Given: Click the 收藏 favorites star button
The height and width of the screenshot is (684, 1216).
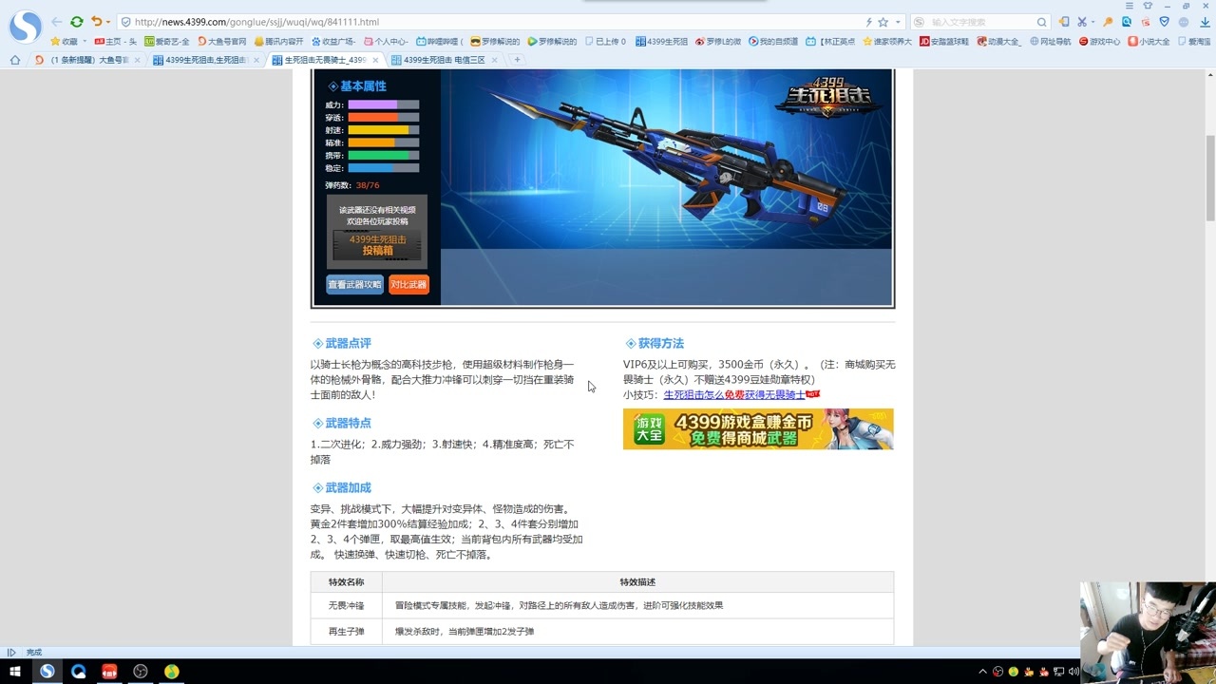Looking at the screenshot, I should point(65,42).
